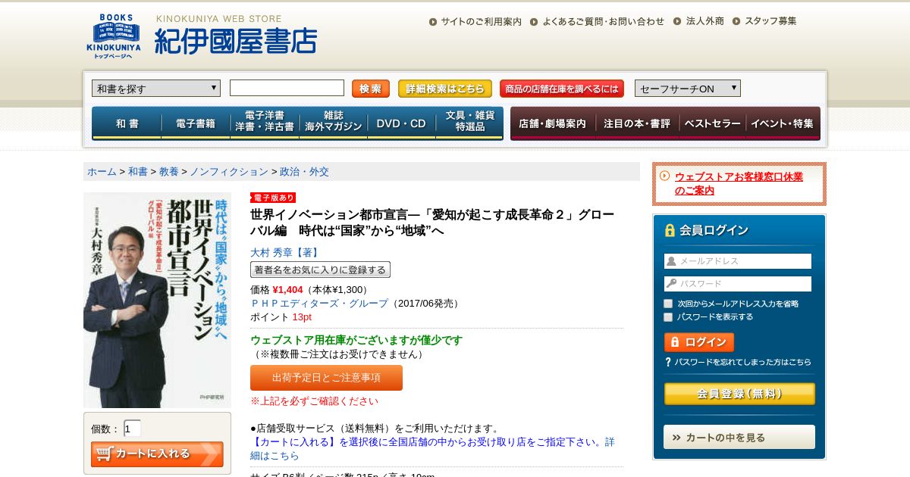The image size is (910, 477).
Task: Click the book price ¥1,404 text
Action: tap(287, 290)
